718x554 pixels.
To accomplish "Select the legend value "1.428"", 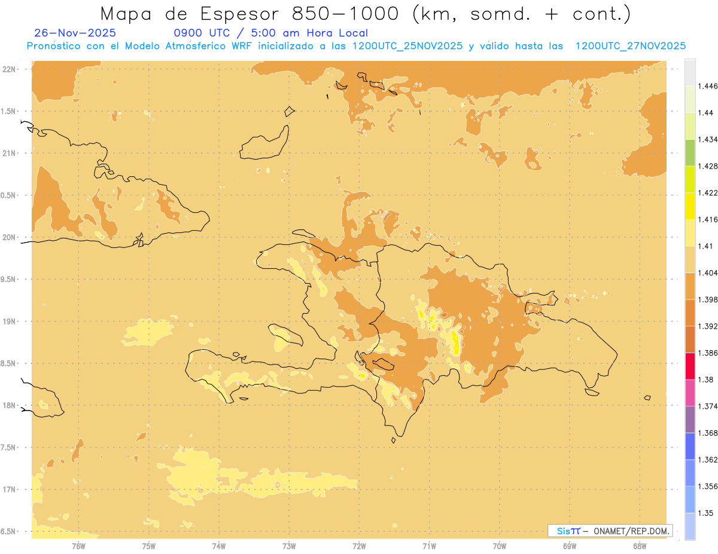I will pyautogui.click(x=708, y=166).
